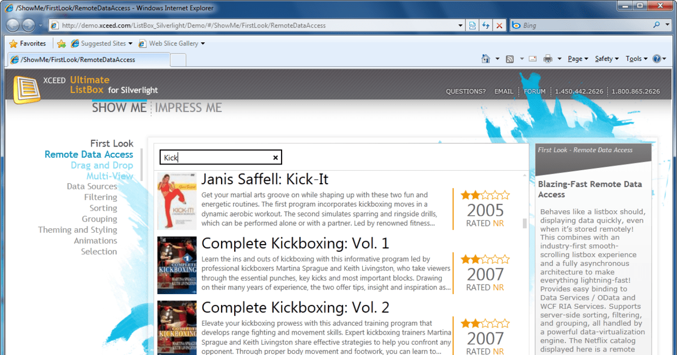The image size is (677, 355).
Task: Click the title Complete Kickboxing: Vol. 2
Action: coord(295,308)
